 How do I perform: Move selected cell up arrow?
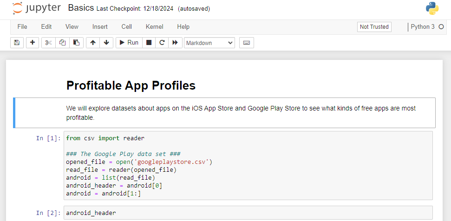coord(93,43)
